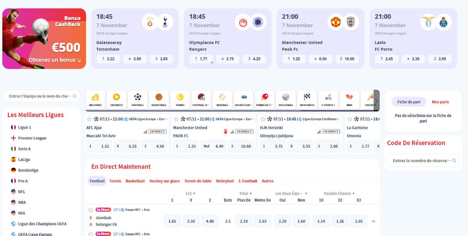Expand the Jeonbuk match row chevron
The width and height of the screenshot is (468, 236).
coord(373,221)
